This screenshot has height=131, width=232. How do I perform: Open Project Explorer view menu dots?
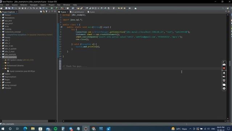pos(49,12)
